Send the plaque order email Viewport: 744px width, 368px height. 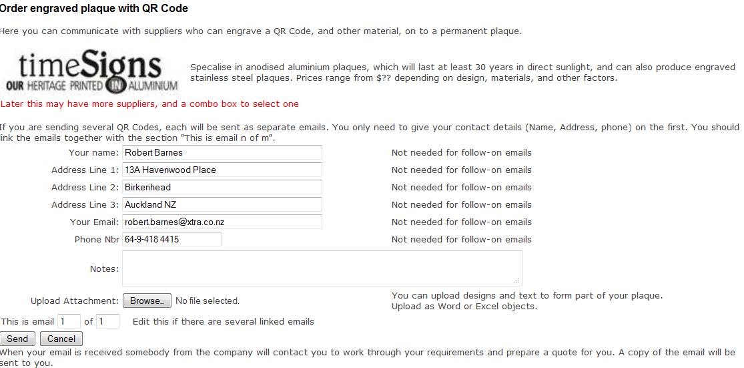(x=17, y=339)
